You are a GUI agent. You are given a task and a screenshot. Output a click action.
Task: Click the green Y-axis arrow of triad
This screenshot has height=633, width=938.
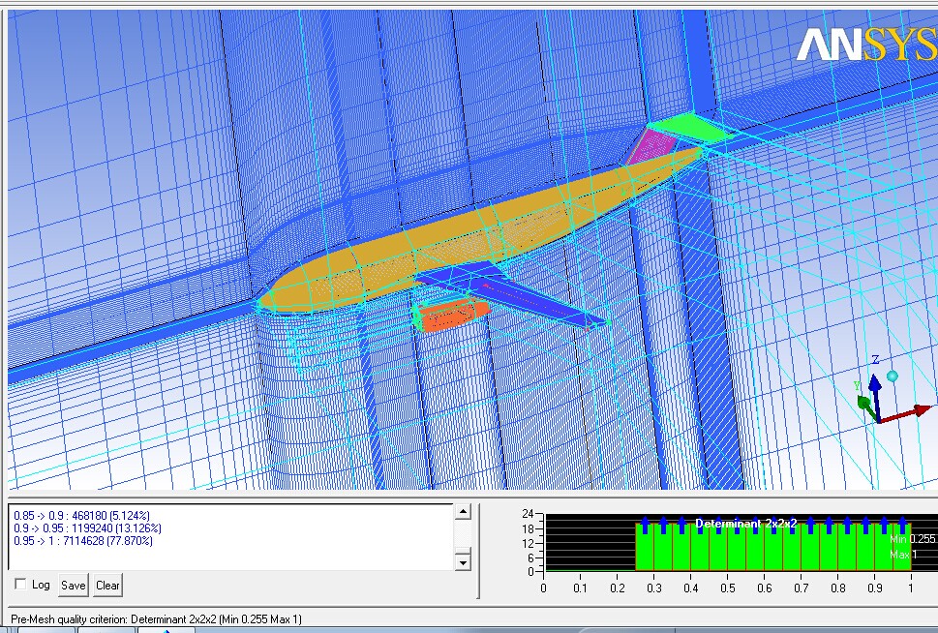tap(864, 403)
